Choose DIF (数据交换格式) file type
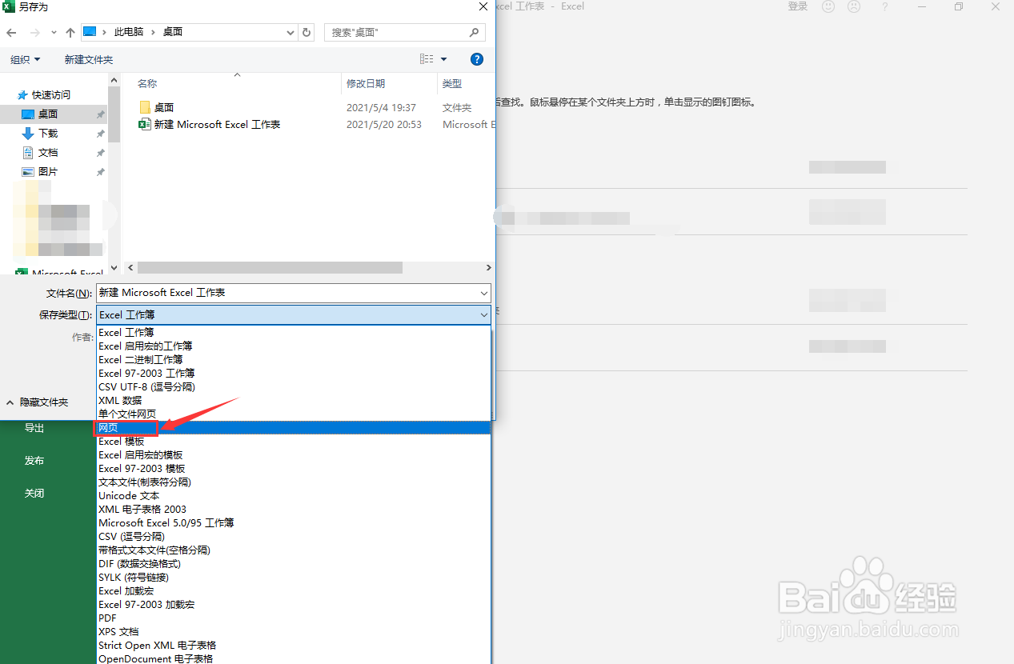 (293, 564)
